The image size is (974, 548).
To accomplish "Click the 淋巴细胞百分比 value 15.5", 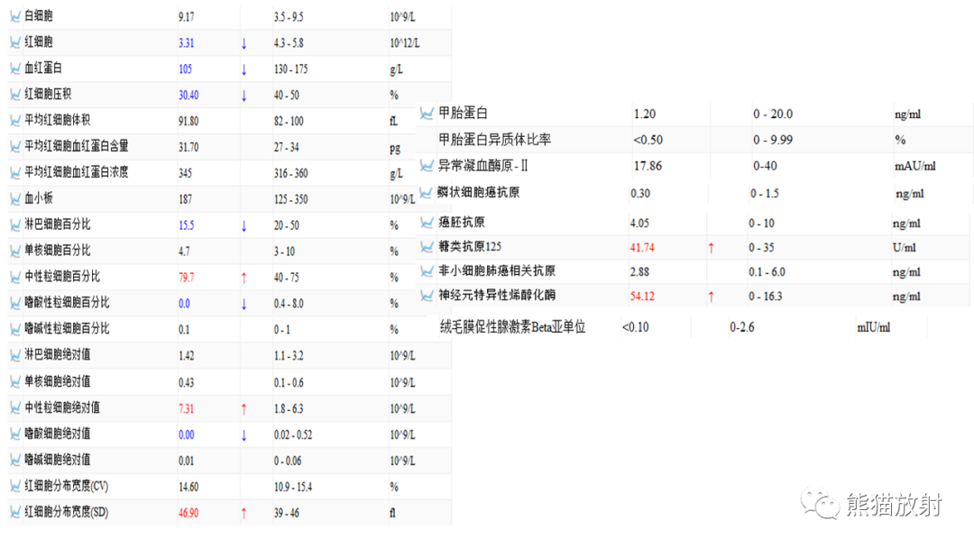I will (186, 225).
